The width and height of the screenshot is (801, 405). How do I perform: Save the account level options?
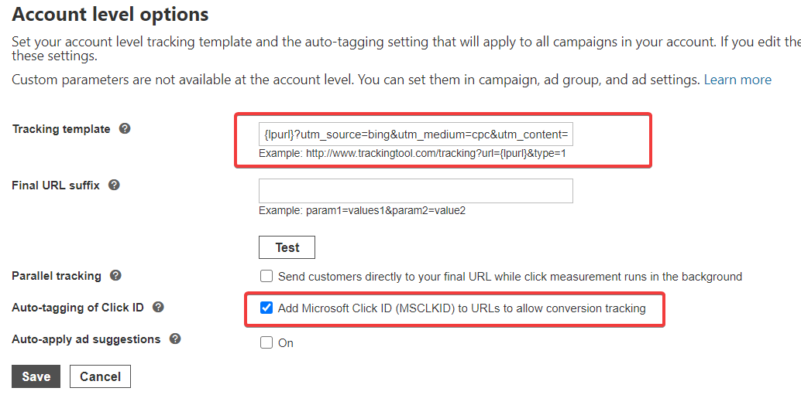[36, 376]
